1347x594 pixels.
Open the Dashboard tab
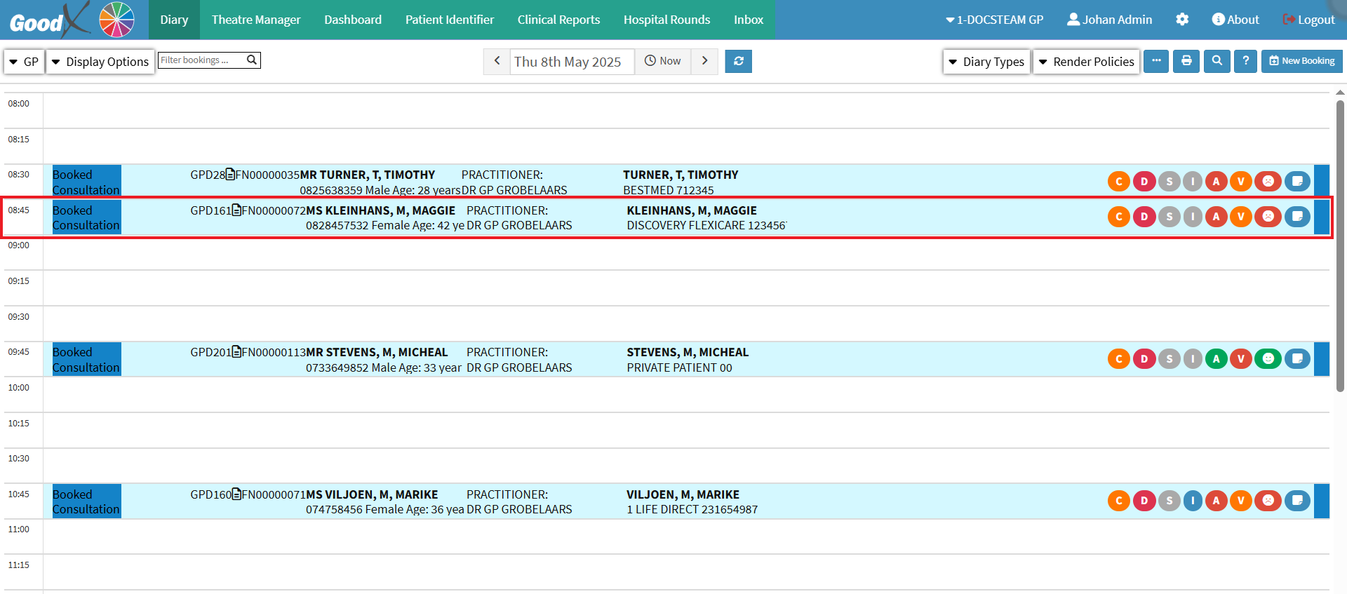point(353,20)
